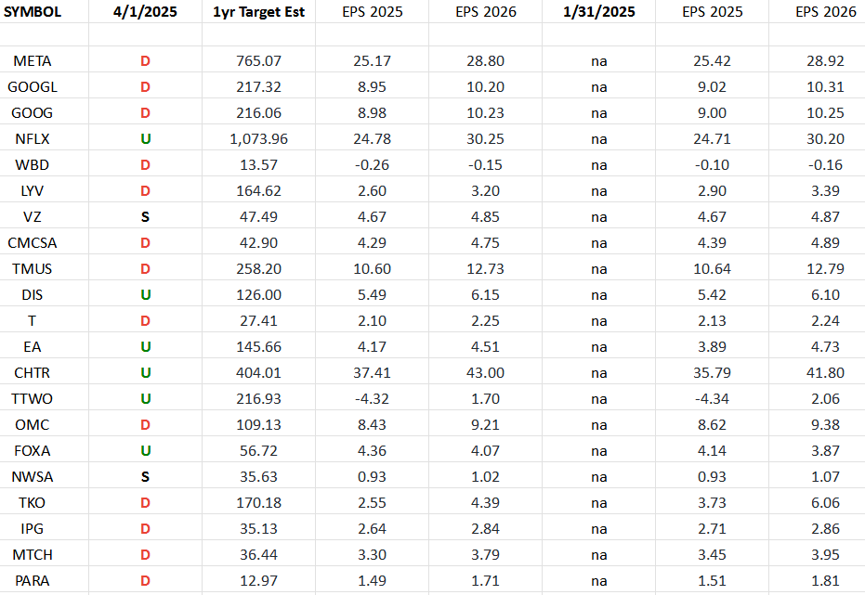Select the GOOG symbol cell
The image size is (865, 595).
32,112
